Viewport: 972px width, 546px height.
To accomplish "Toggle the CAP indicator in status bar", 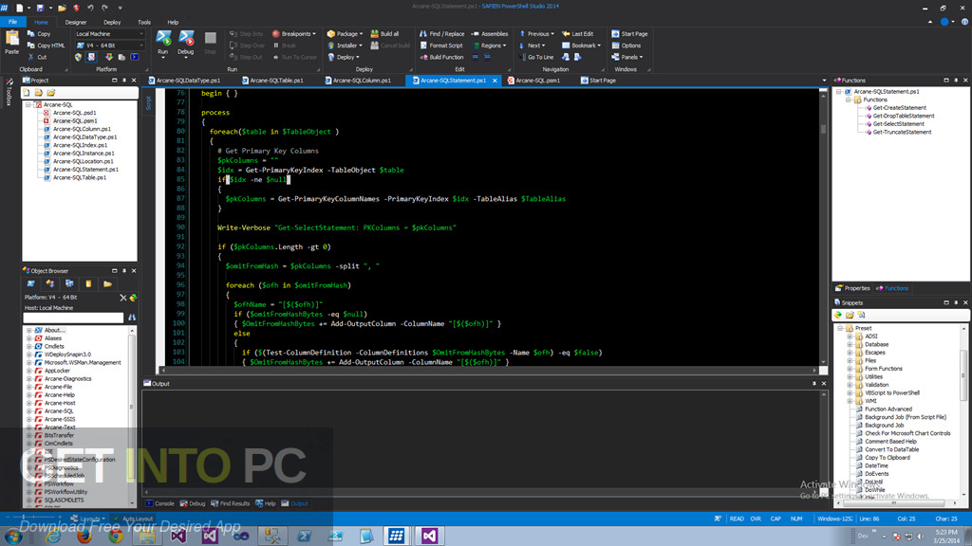I will click(776, 519).
